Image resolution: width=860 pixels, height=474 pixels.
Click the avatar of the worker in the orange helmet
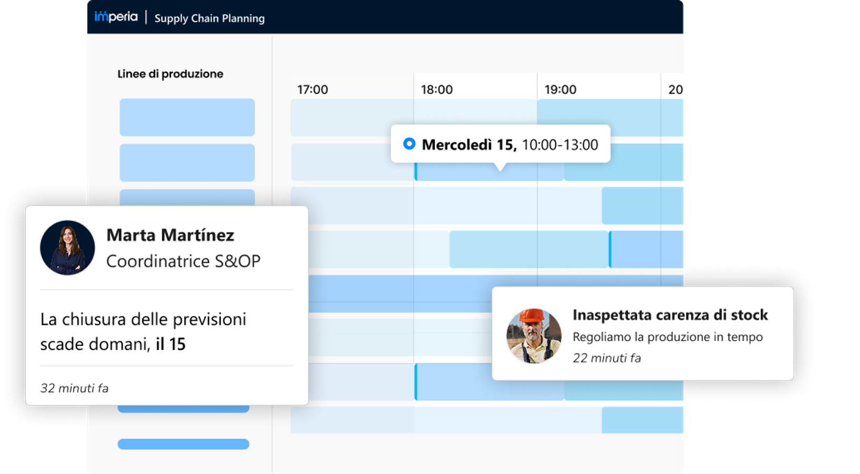tap(534, 336)
